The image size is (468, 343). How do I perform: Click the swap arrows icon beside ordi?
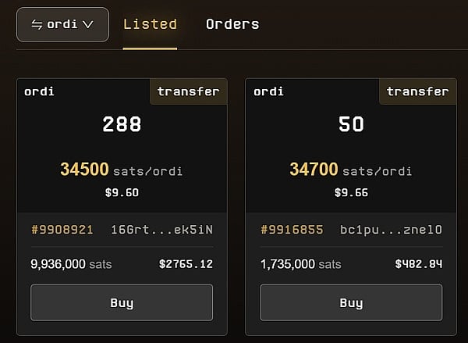click(37, 24)
